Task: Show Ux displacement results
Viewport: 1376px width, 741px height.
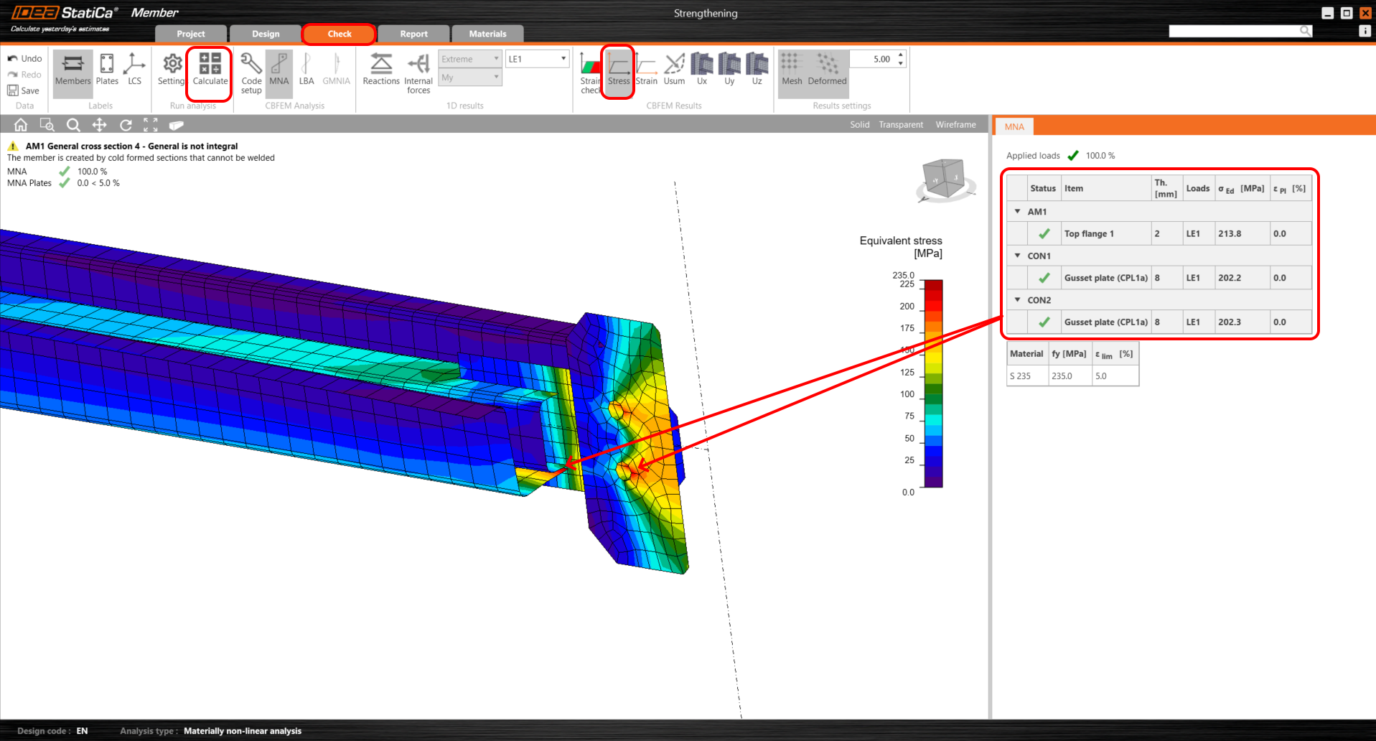Action: point(701,70)
